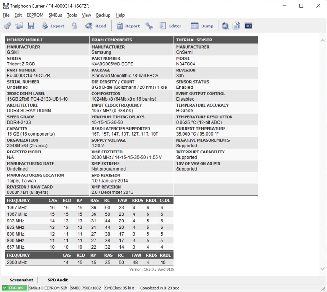Click the padlock toolbar icon
The image size is (327, 292).
[x=74, y=26]
